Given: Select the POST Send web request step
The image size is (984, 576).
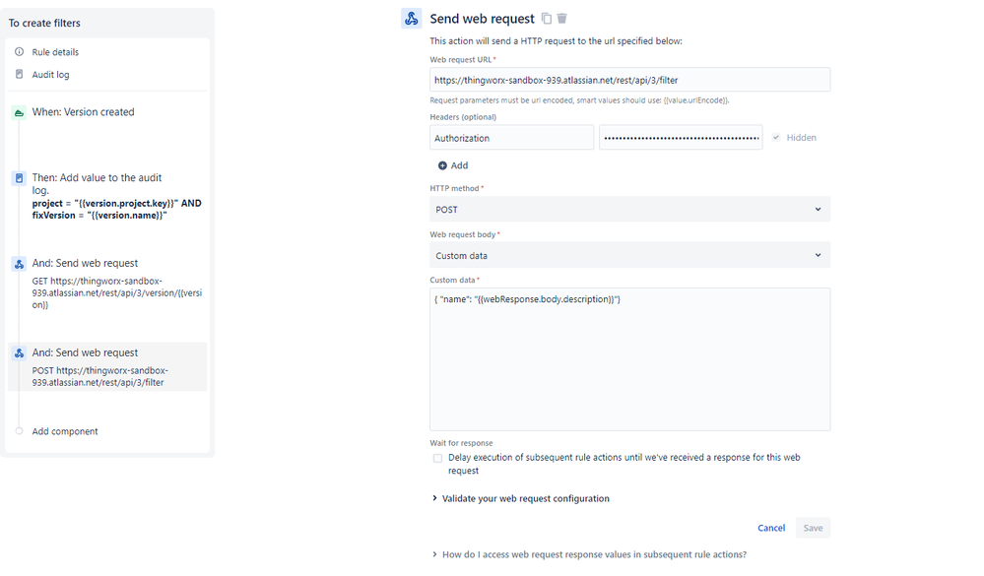Looking at the screenshot, I should pyautogui.click(x=108, y=367).
